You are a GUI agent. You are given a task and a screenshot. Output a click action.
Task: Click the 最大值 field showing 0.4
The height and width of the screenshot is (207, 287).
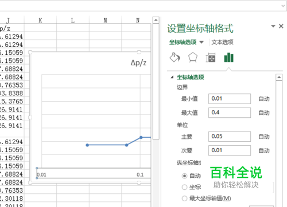[230, 113]
